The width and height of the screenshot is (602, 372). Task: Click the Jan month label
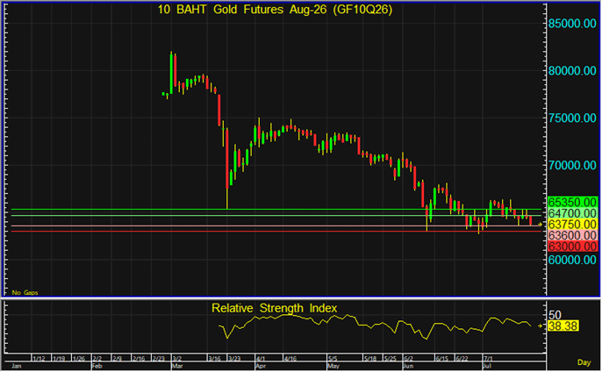point(17,367)
